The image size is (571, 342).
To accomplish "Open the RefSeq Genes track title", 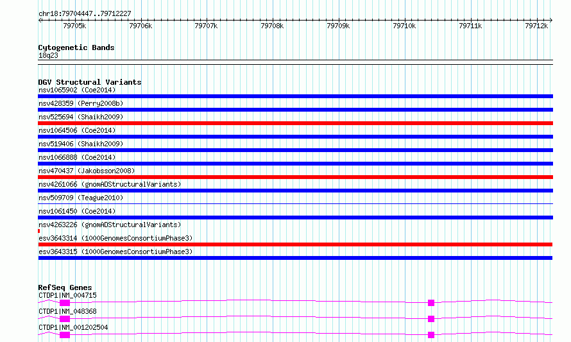I will coord(65,287).
